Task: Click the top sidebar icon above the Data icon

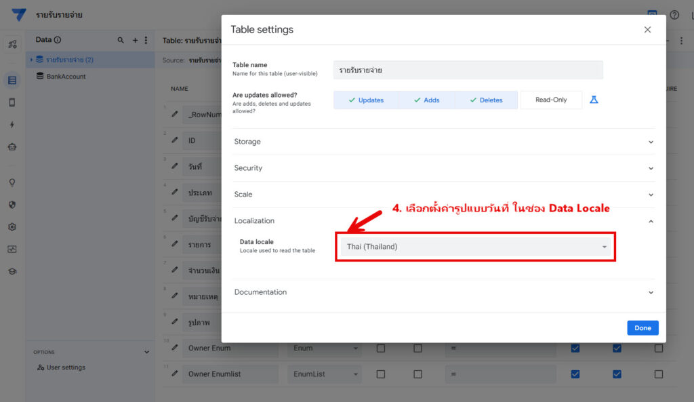Action: pyautogui.click(x=12, y=44)
